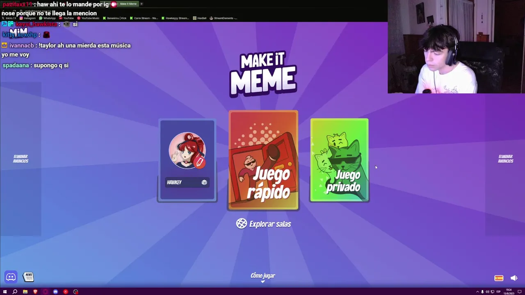Open the WhatsApp bookmark

(x=47, y=18)
